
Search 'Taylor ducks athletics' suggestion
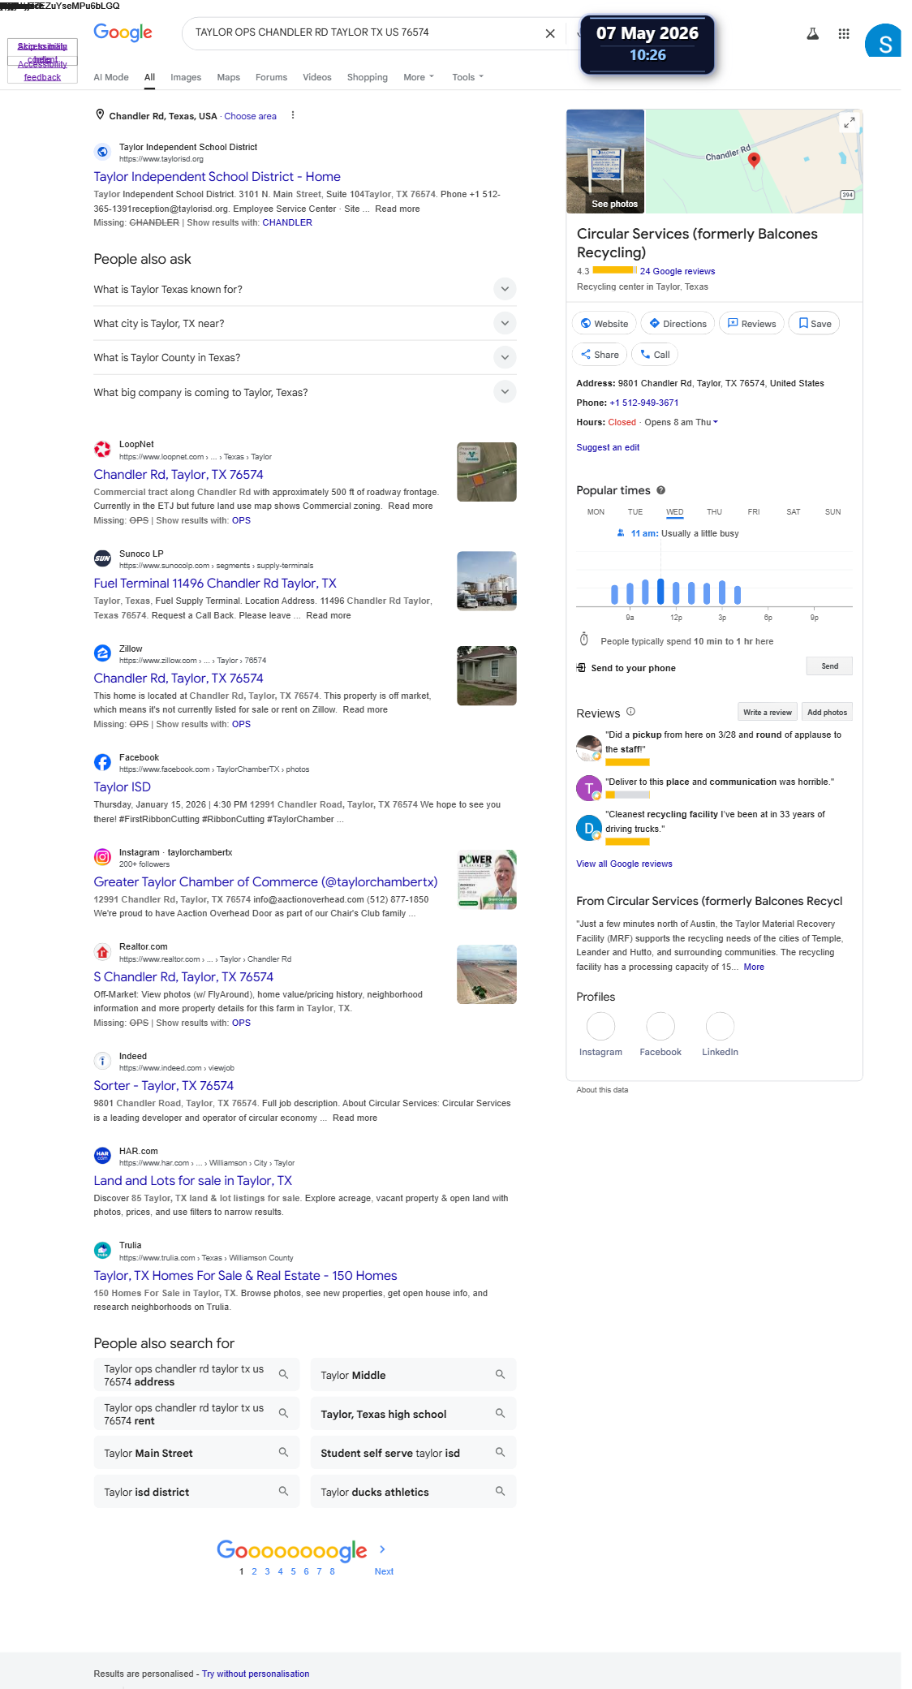point(413,1492)
